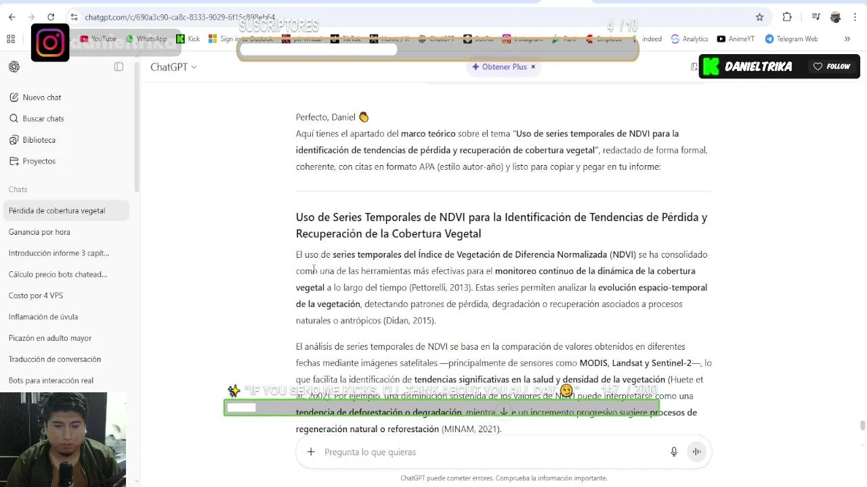Image resolution: width=867 pixels, height=487 pixels.
Task: Open Buscar chats
Action: pyautogui.click(x=66, y=118)
